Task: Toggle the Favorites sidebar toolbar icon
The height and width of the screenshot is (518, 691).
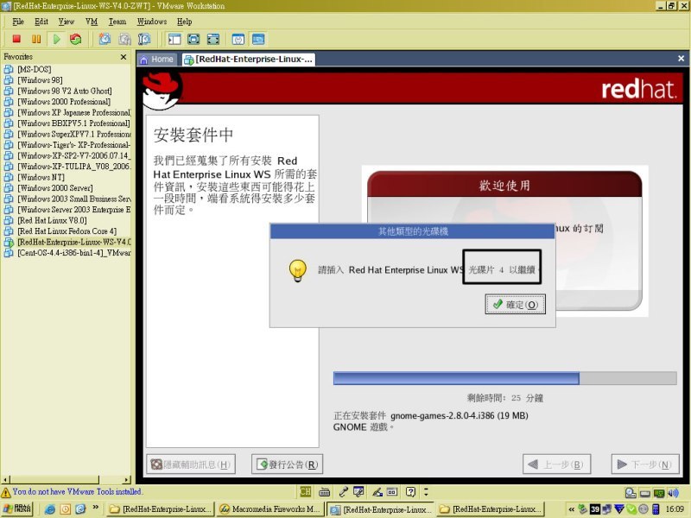Action: tap(174, 39)
